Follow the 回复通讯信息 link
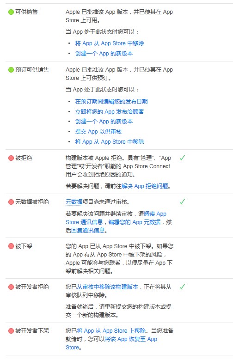 pos(88,230)
